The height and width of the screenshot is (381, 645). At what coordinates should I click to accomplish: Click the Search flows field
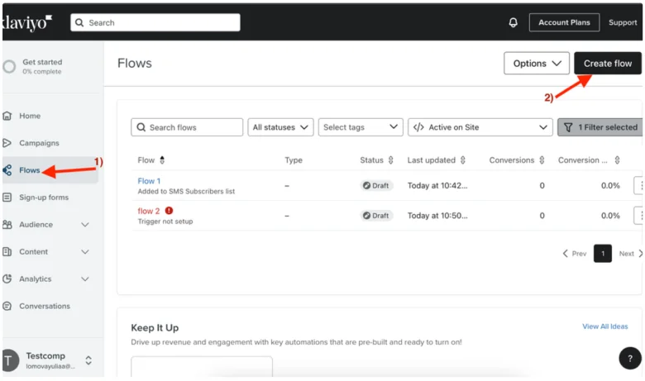coord(187,127)
